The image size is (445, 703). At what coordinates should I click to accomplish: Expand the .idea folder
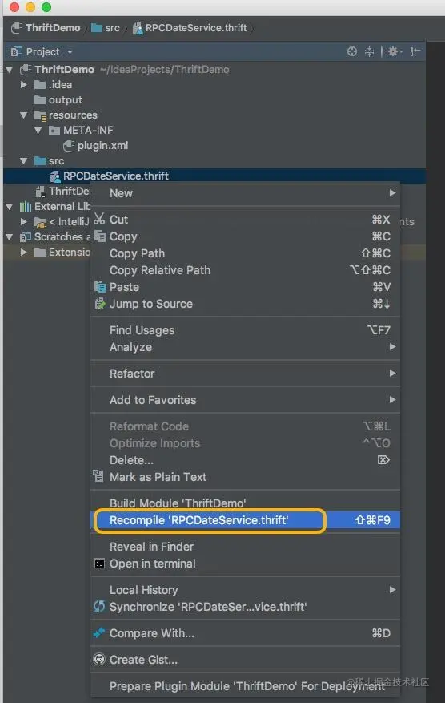[24, 84]
